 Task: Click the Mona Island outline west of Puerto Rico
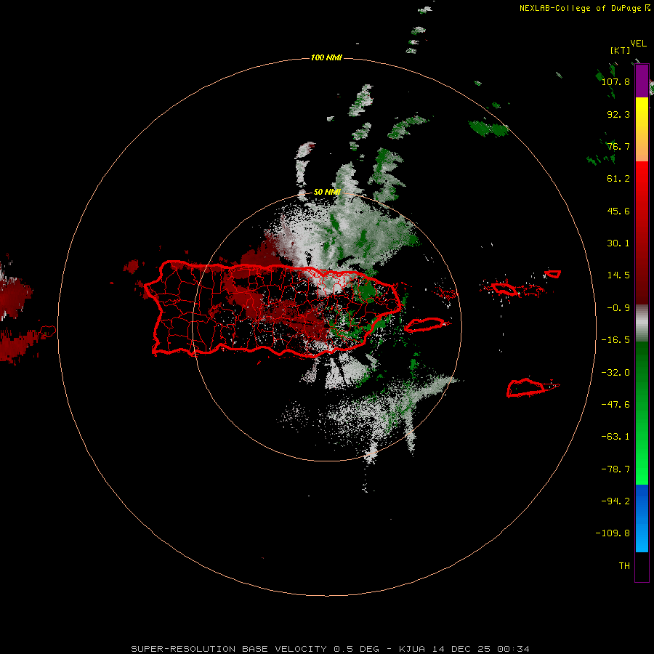pos(47,331)
